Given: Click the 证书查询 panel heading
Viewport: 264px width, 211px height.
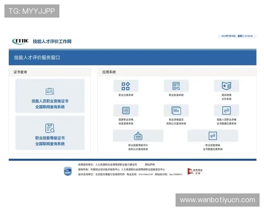Looking at the screenshot, I should point(20,72).
